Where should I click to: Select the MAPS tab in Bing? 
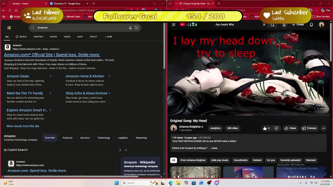click(80, 37)
